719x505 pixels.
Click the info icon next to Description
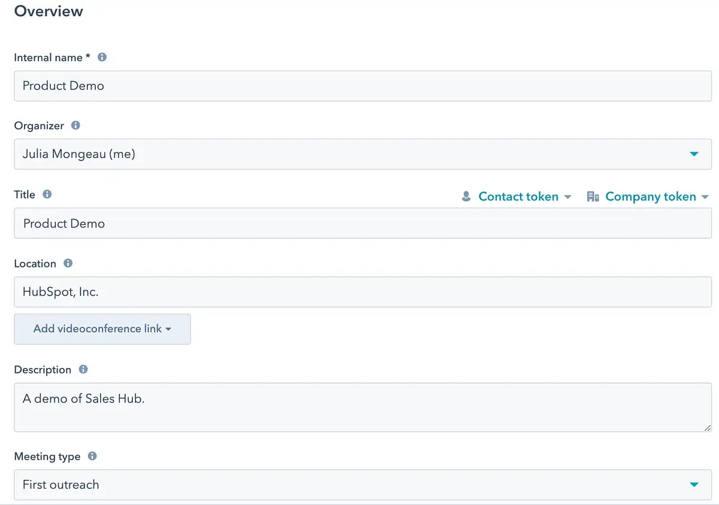coord(83,370)
